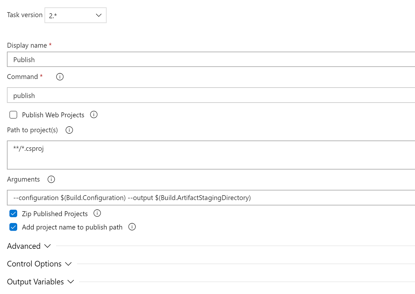This screenshot has width=415, height=294.
Task: Expand the Advanced section
Action: point(24,246)
